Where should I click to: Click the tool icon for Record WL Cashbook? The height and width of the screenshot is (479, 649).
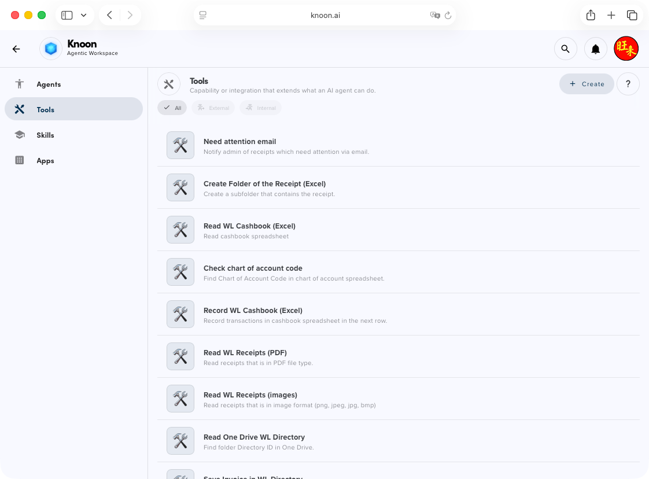tap(180, 314)
